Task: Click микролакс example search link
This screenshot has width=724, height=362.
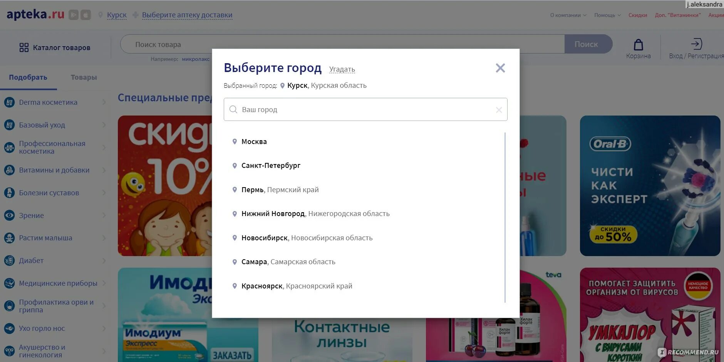Action: [196, 59]
